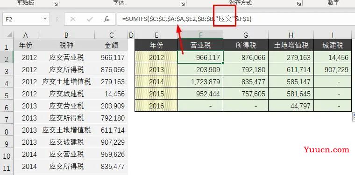Screen dimensions: 355x175
Task: Open the Clipboard group dialog launcher
Action: (x=56, y=4)
